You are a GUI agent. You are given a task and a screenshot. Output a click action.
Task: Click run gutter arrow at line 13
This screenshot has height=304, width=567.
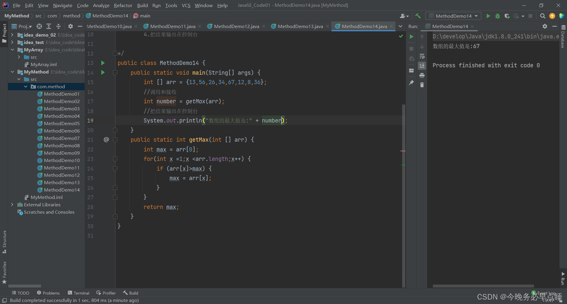pos(103,63)
